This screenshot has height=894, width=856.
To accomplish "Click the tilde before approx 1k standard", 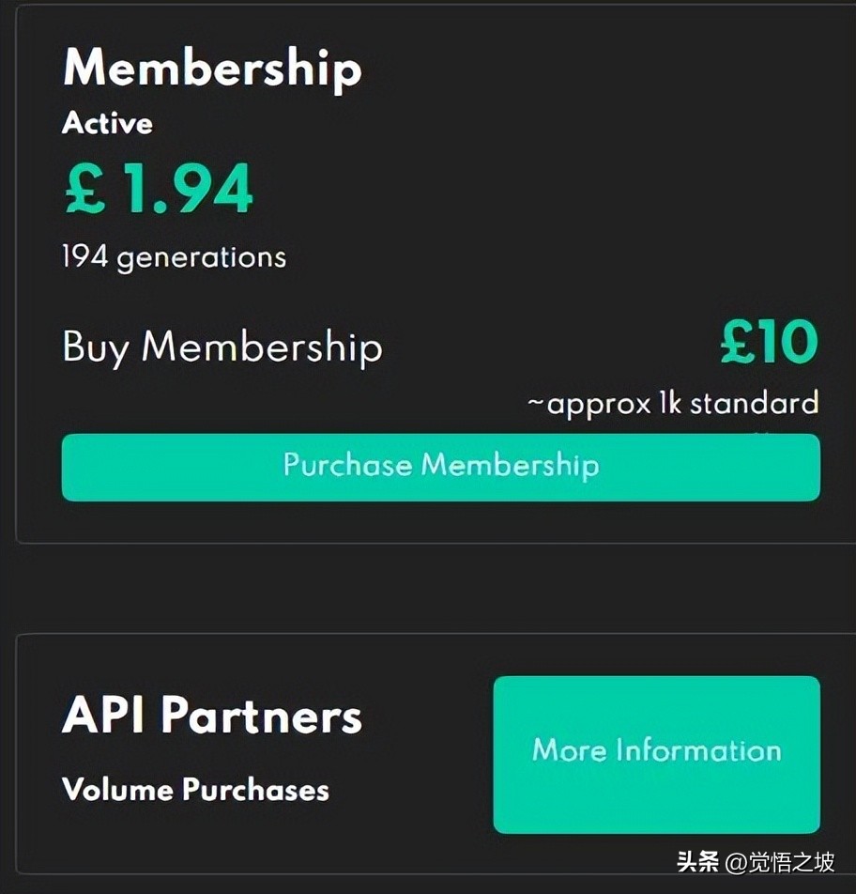I will 535,405.
